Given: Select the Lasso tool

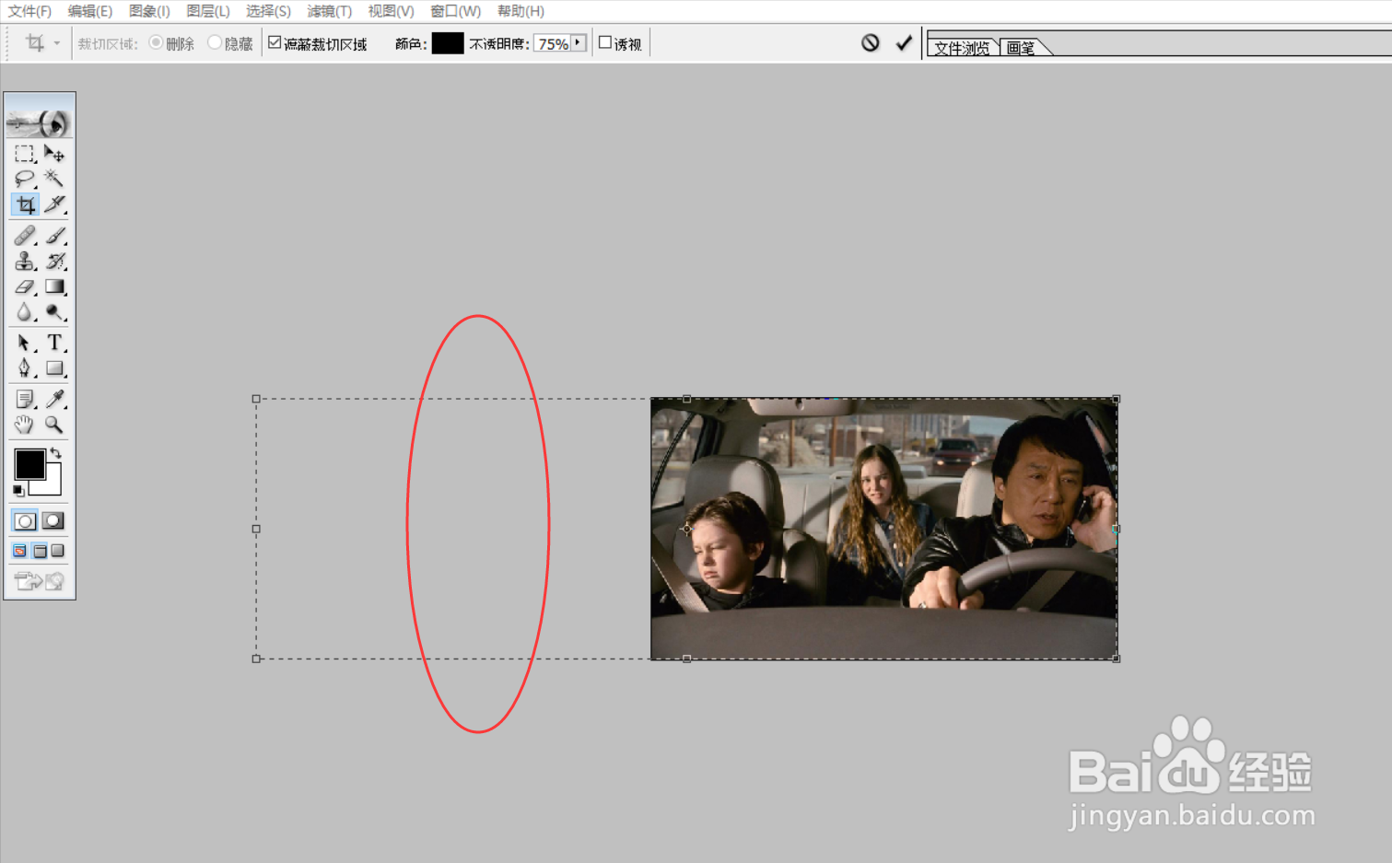Looking at the screenshot, I should [25, 179].
